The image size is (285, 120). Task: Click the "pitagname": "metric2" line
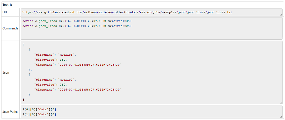(55, 79)
